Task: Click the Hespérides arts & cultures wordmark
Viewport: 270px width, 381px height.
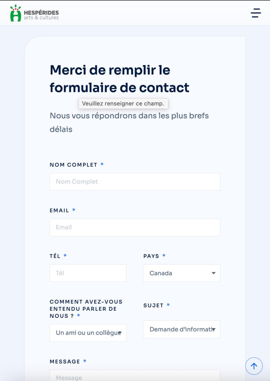Action: pyautogui.click(x=41, y=15)
